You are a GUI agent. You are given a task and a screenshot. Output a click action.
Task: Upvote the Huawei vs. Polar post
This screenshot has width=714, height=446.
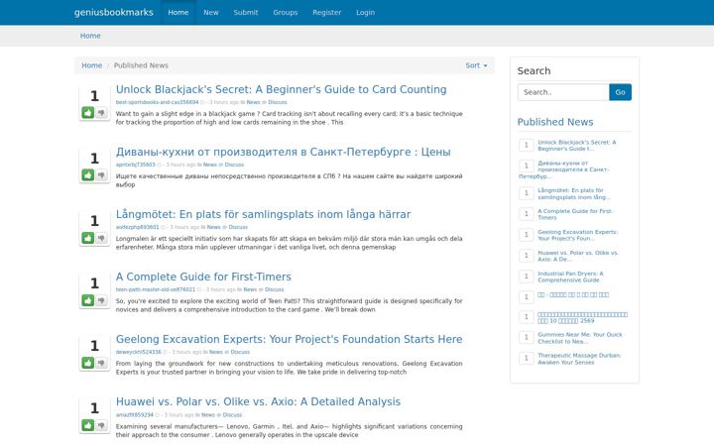point(88,425)
